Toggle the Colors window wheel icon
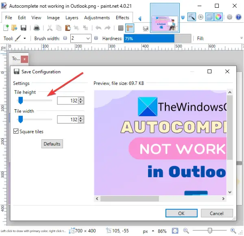The width and height of the screenshot is (244, 236). pyautogui.click(x=218, y=17)
